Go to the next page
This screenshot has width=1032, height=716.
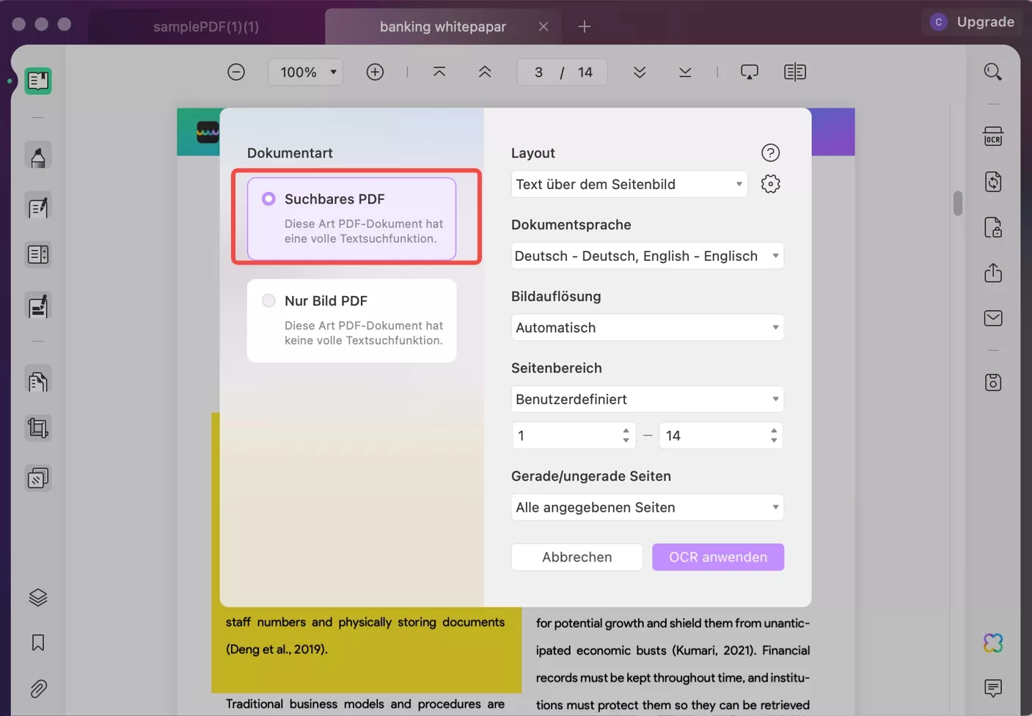coord(640,72)
